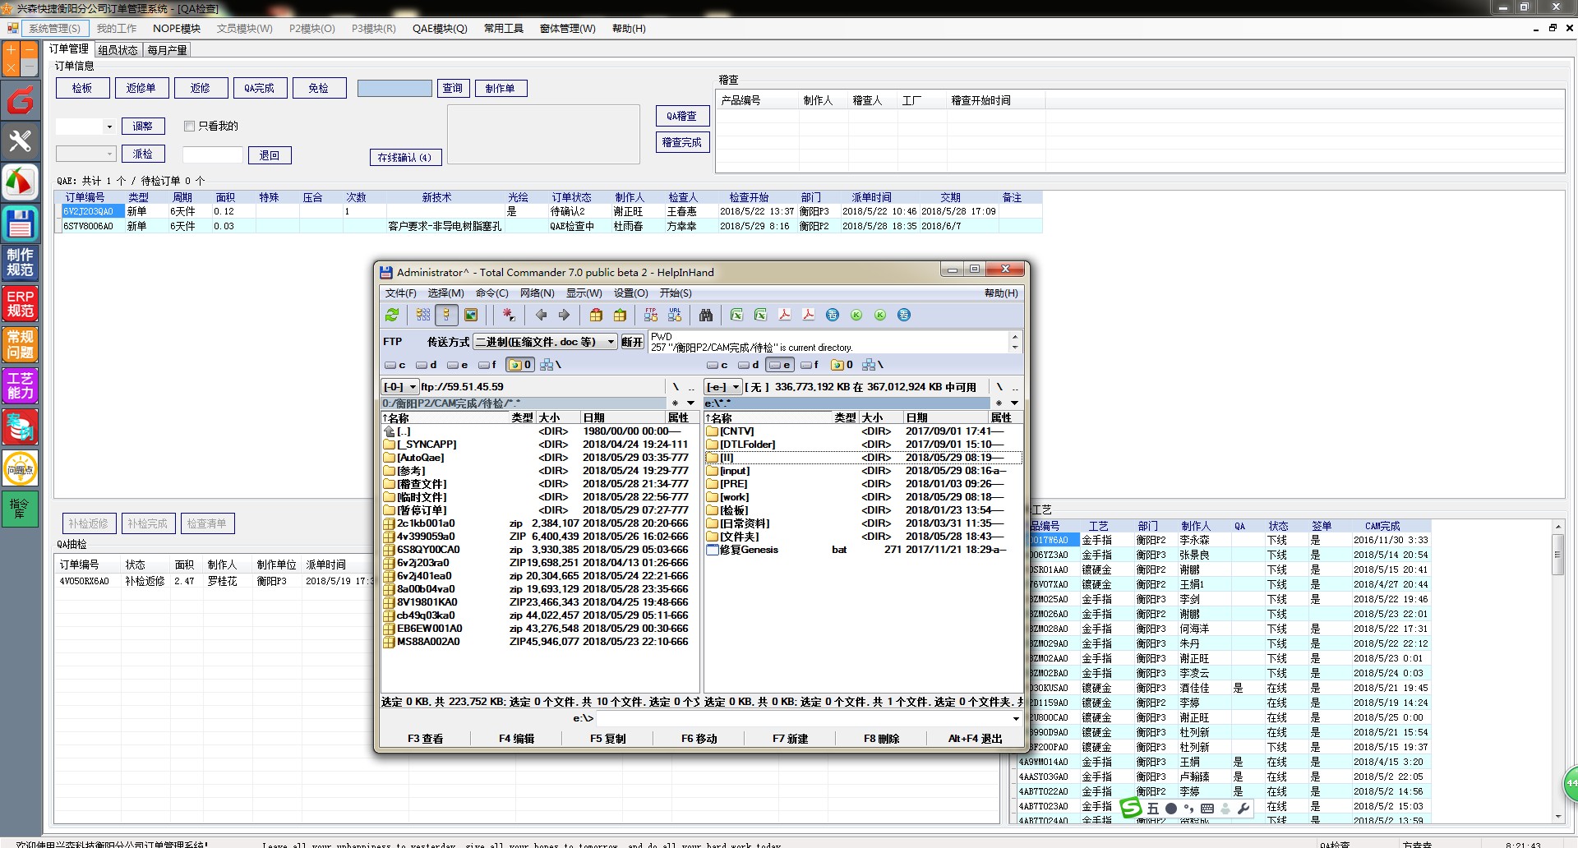Select drive e button in right panel

click(x=779, y=365)
